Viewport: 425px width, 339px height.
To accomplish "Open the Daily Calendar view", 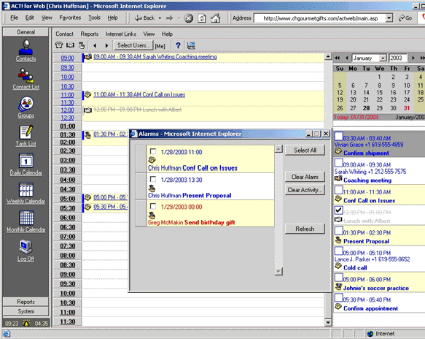I will (26, 164).
